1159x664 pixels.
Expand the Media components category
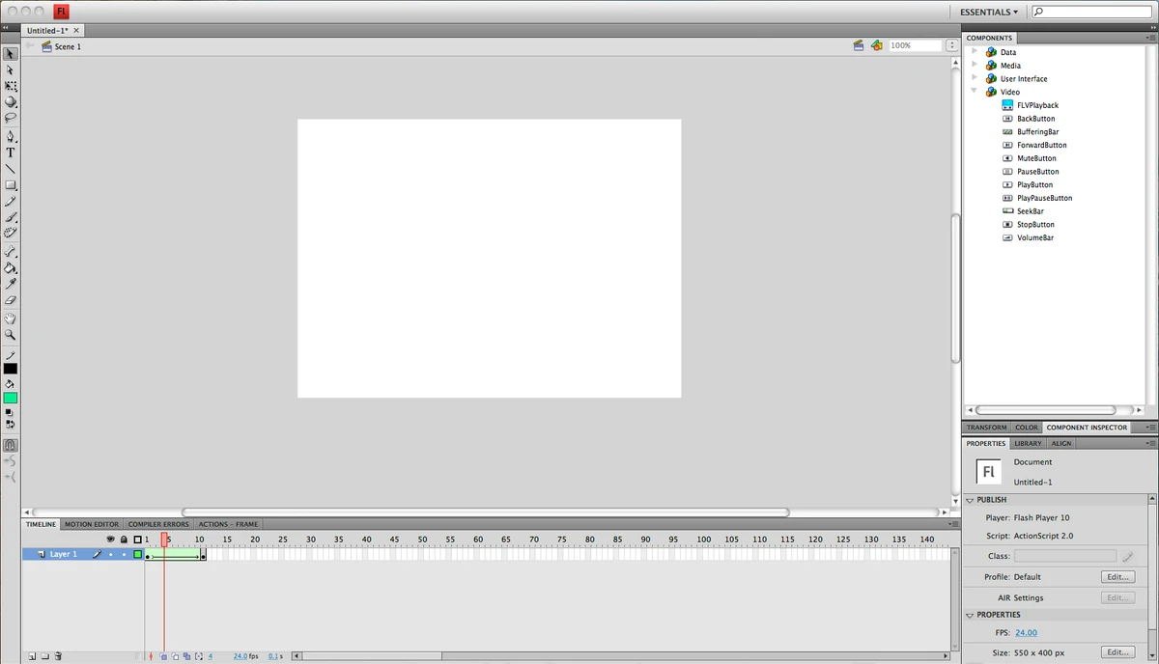point(974,65)
